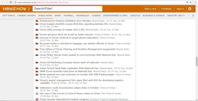Click Israel flag beside Iran heavy water headline

37,93
